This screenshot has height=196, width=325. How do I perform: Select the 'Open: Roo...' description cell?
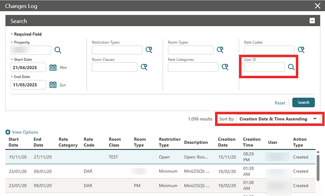[x=196, y=157]
